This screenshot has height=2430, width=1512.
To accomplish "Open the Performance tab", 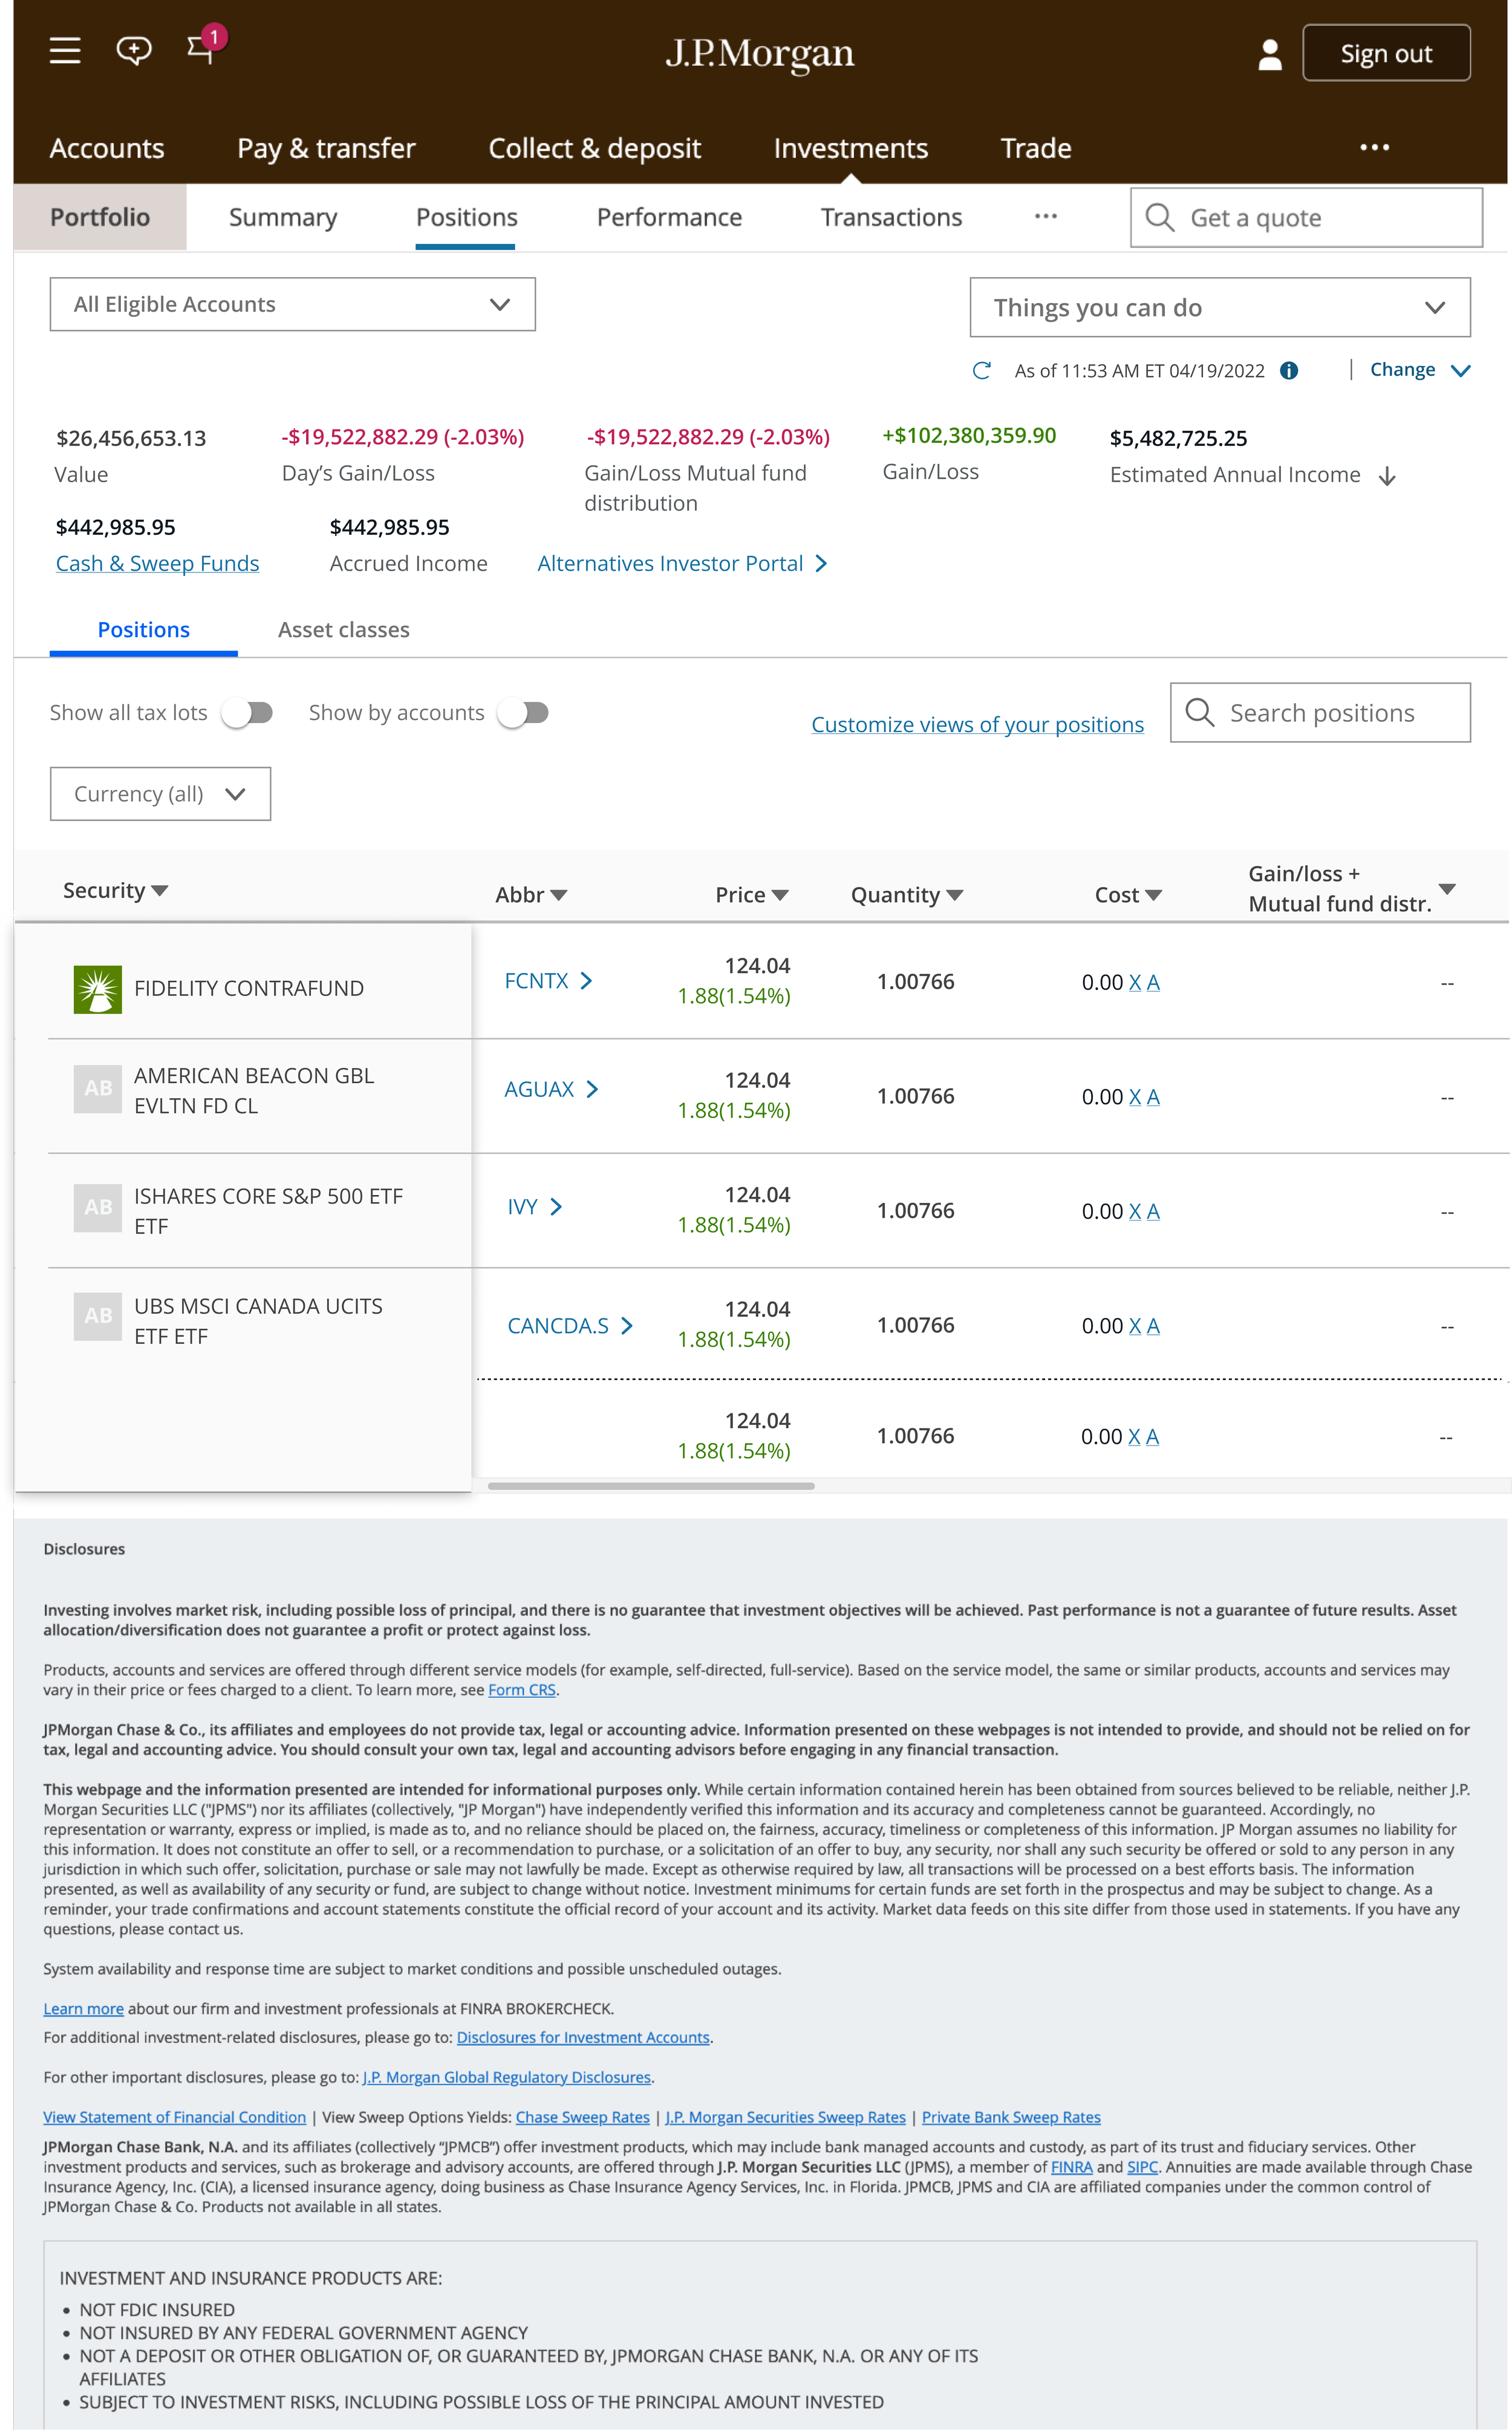I will [x=669, y=217].
